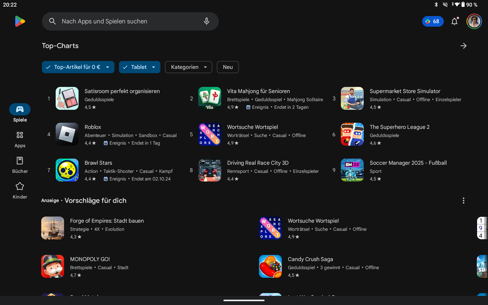488x305 pixels.
Task: Open the Roblox app icon
Action: 67,134
